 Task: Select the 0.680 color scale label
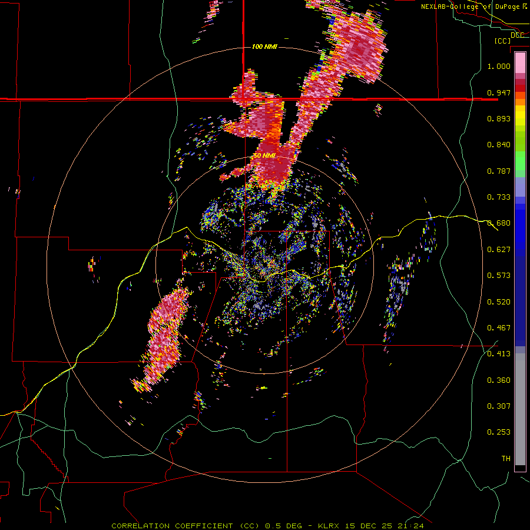pos(499,223)
